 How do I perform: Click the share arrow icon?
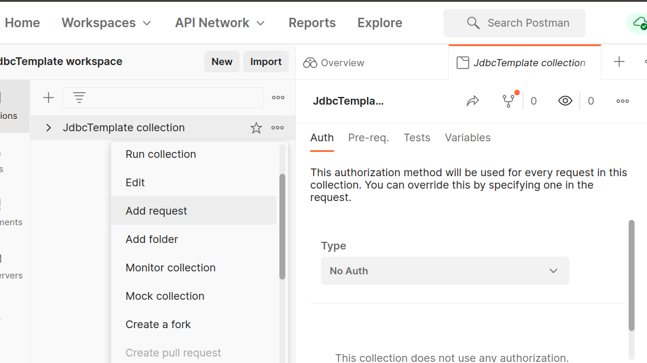473,101
